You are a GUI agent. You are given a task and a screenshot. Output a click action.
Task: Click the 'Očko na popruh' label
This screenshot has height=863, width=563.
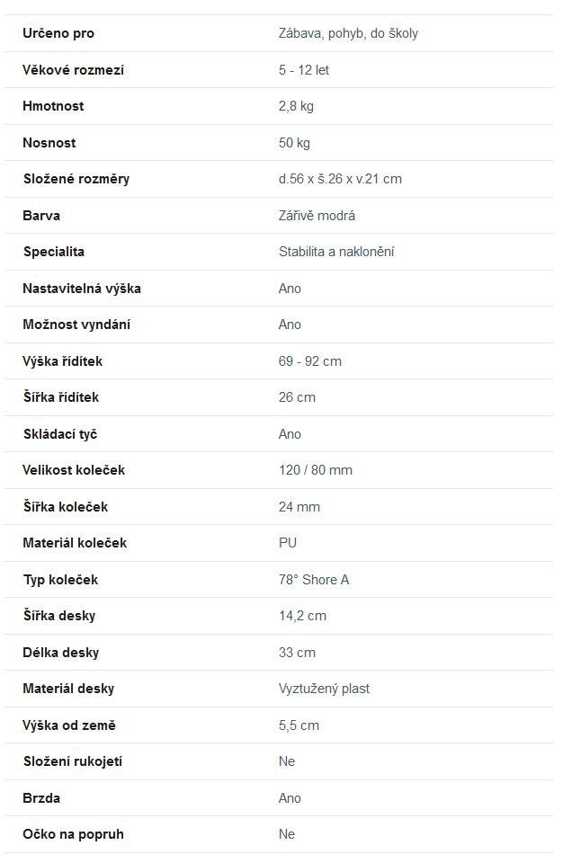(x=73, y=834)
